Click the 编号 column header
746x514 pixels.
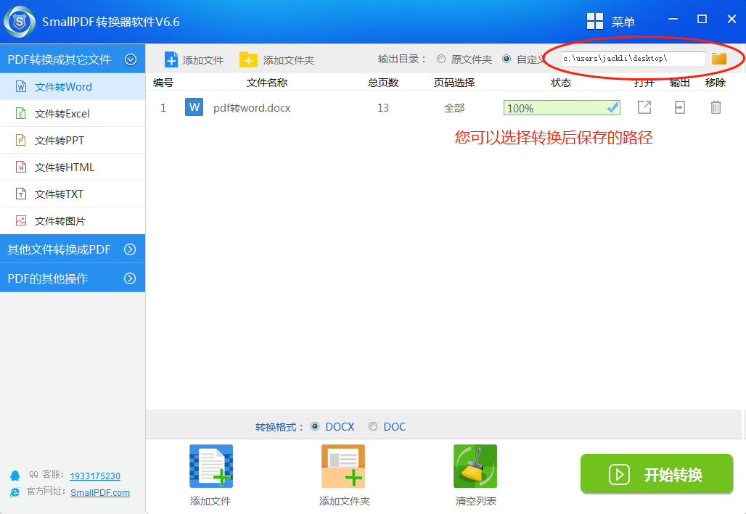(x=163, y=83)
